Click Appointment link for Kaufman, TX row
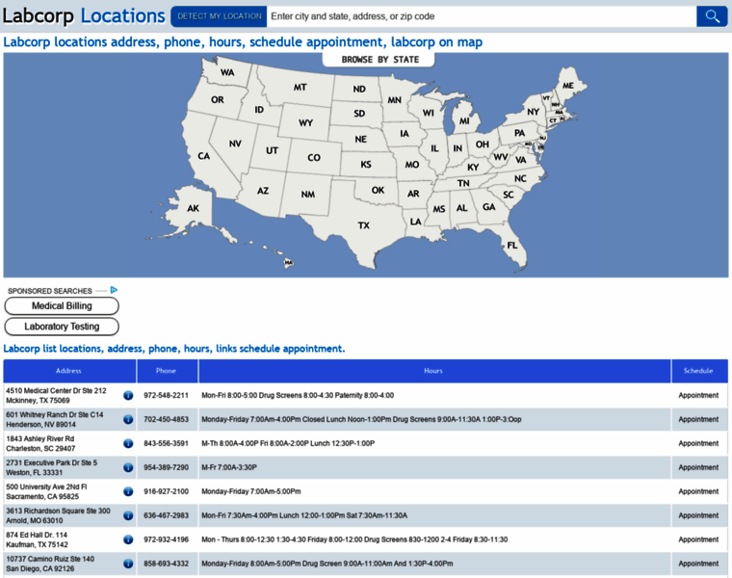Viewport: 732px width, 578px height. click(x=698, y=539)
